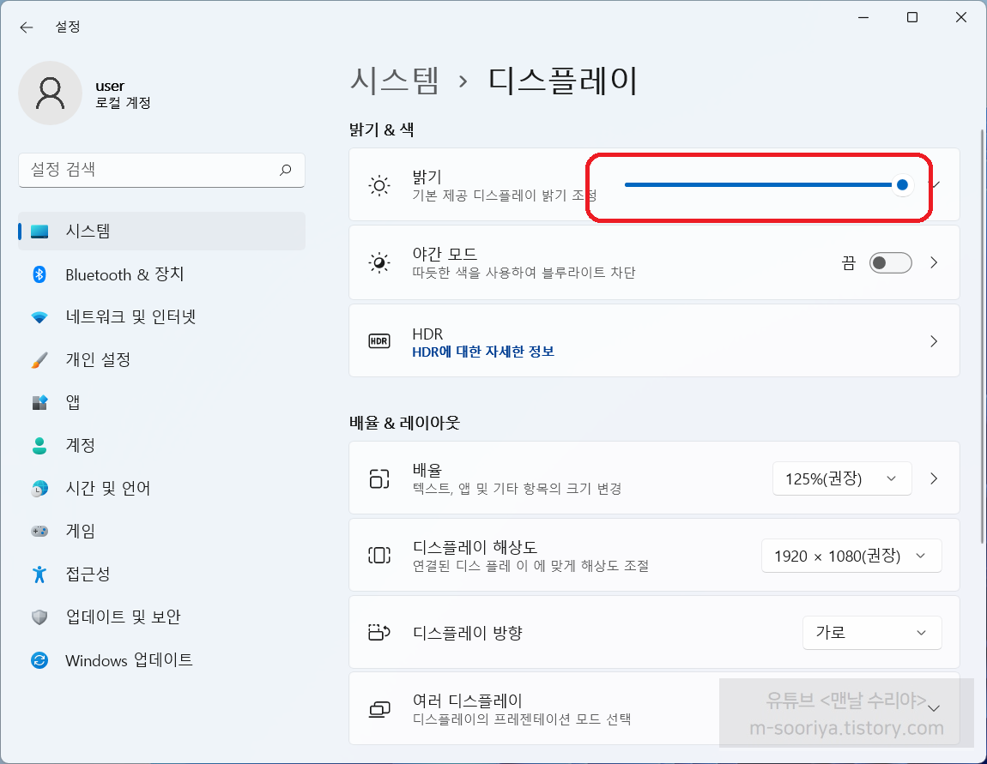
Task: Open the 시간 및 언어 category
Action: point(108,488)
